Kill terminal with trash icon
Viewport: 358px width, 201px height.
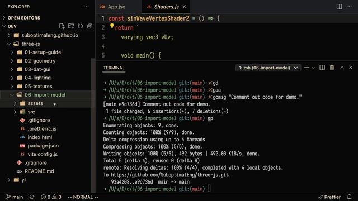click(x=332, y=68)
